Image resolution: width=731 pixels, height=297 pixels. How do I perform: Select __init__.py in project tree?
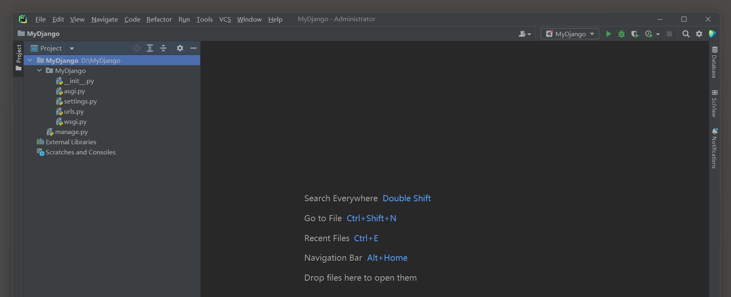75,81
